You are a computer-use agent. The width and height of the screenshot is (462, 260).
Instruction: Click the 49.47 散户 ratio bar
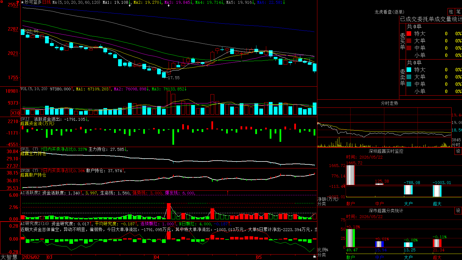pos(351,238)
